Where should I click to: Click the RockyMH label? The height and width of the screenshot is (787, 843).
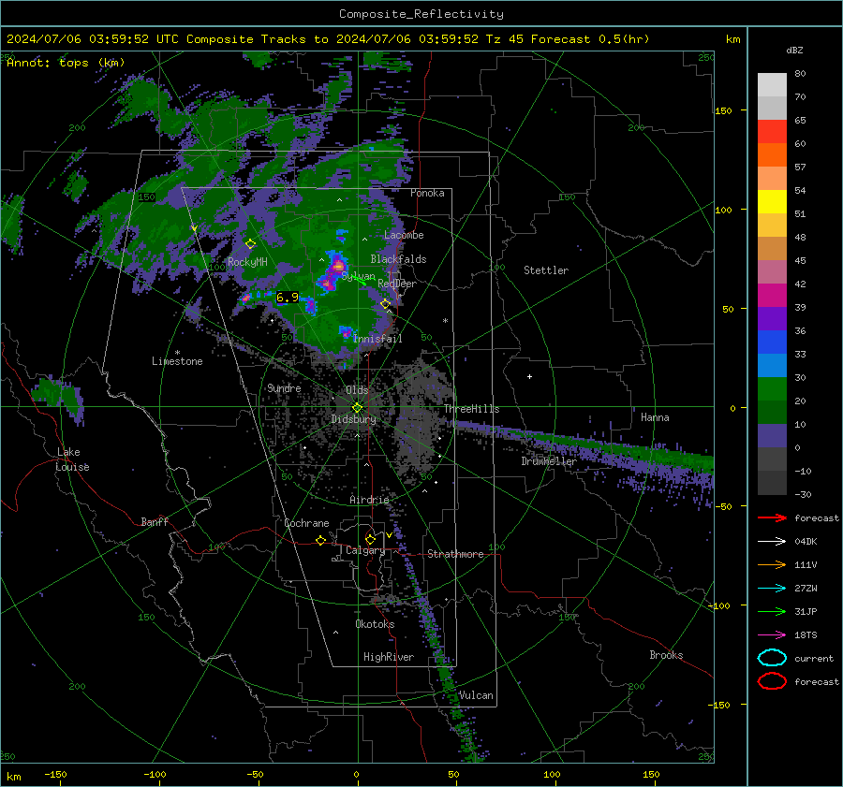[x=247, y=262]
